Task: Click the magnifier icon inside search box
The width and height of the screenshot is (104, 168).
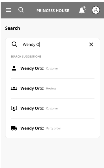Action: [14, 44]
